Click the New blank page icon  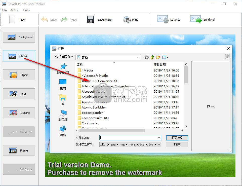point(12,19)
